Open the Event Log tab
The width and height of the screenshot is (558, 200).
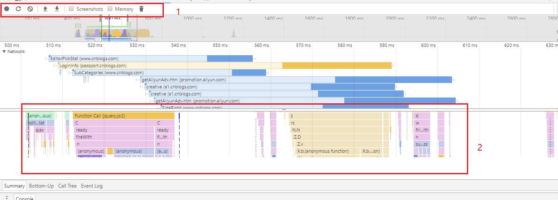pyautogui.click(x=91, y=185)
